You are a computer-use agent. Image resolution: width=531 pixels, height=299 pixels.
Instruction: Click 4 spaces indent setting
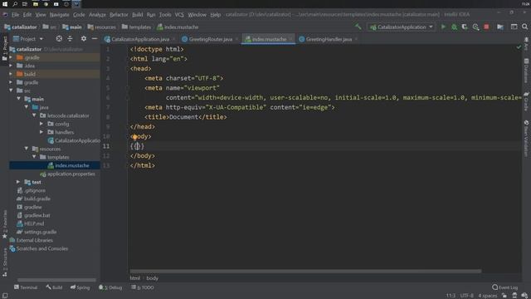pos(487,296)
